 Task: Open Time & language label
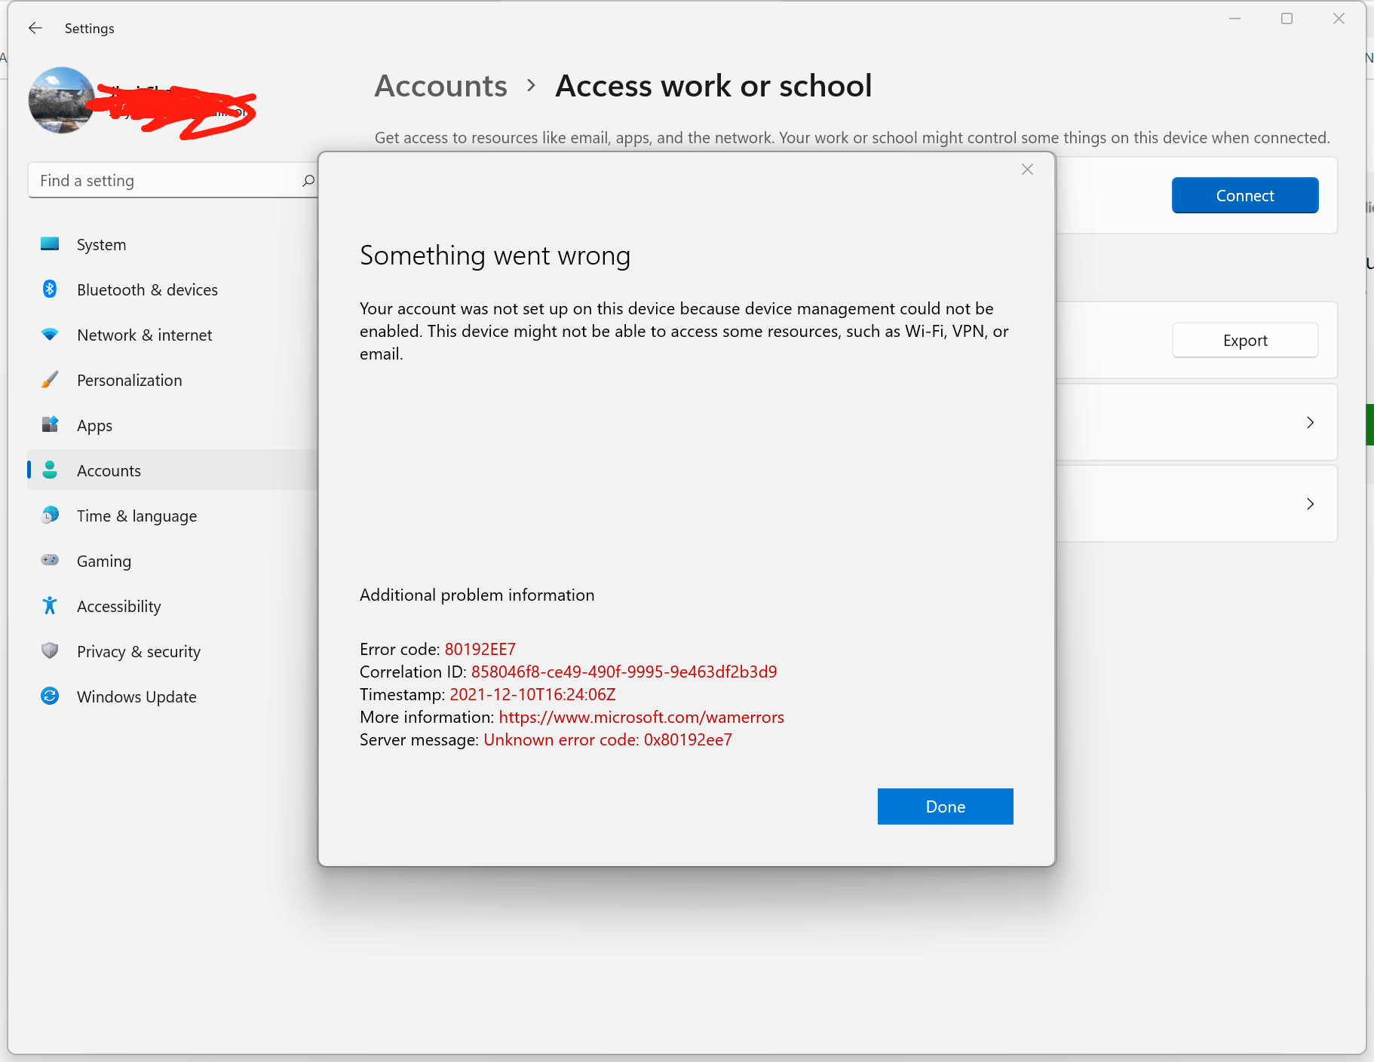pyautogui.click(x=137, y=516)
